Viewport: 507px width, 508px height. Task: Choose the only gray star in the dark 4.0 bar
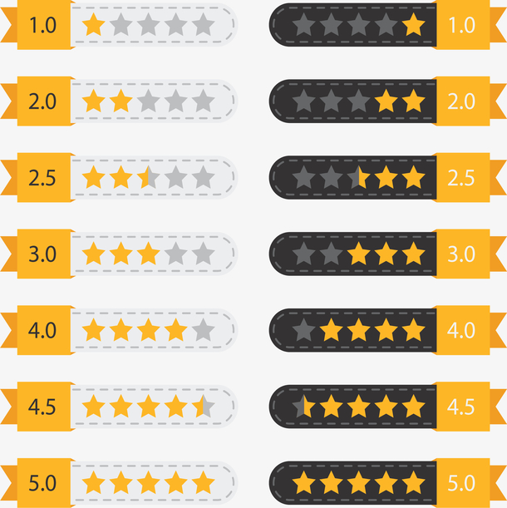[304, 330]
